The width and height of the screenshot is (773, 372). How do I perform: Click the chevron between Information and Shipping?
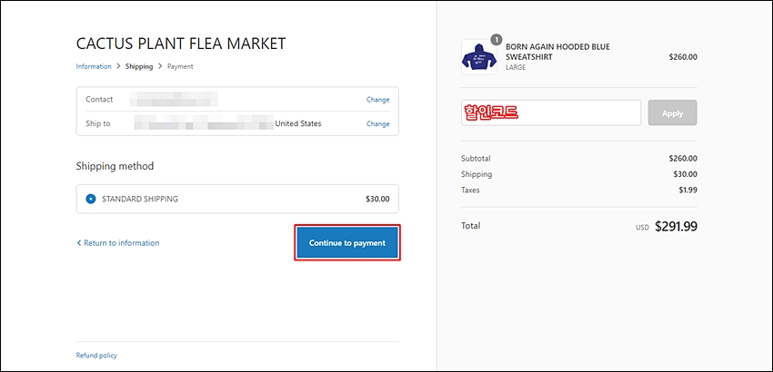point(118,66)
